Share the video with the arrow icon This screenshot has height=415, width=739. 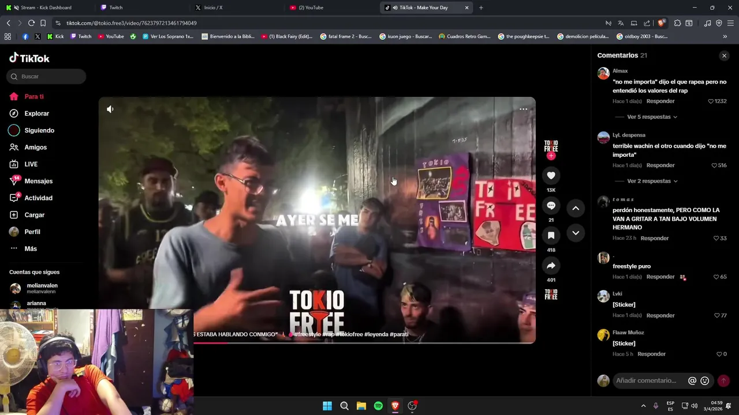click(x=551, y=266)
